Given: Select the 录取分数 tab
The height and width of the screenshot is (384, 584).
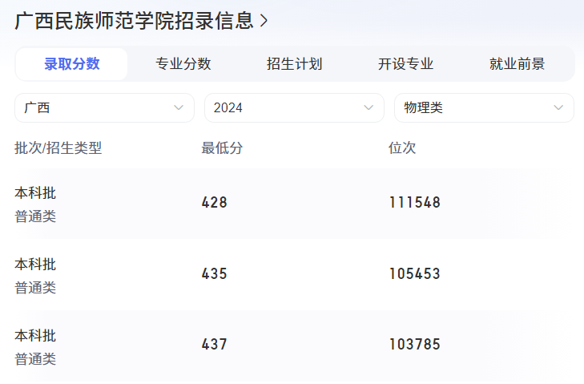Looking at the screenshot, I should click(72, 64).
